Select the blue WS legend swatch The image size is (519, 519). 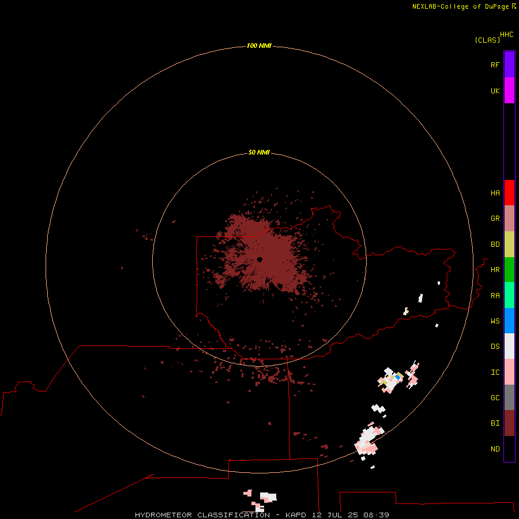coord(509,321)
